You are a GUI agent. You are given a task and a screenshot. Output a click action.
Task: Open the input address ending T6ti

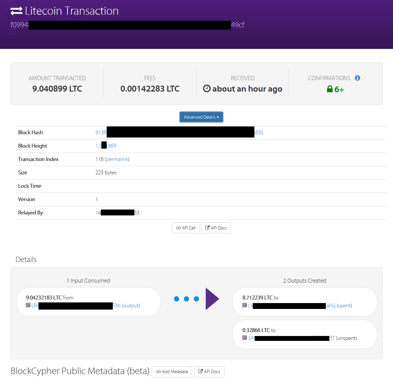coord(76,305)
